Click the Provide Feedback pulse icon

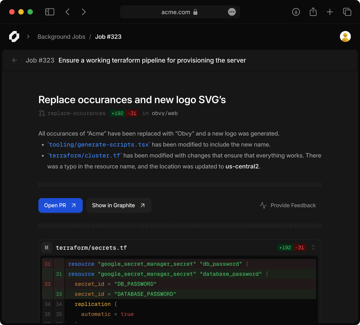coord(263,205)
